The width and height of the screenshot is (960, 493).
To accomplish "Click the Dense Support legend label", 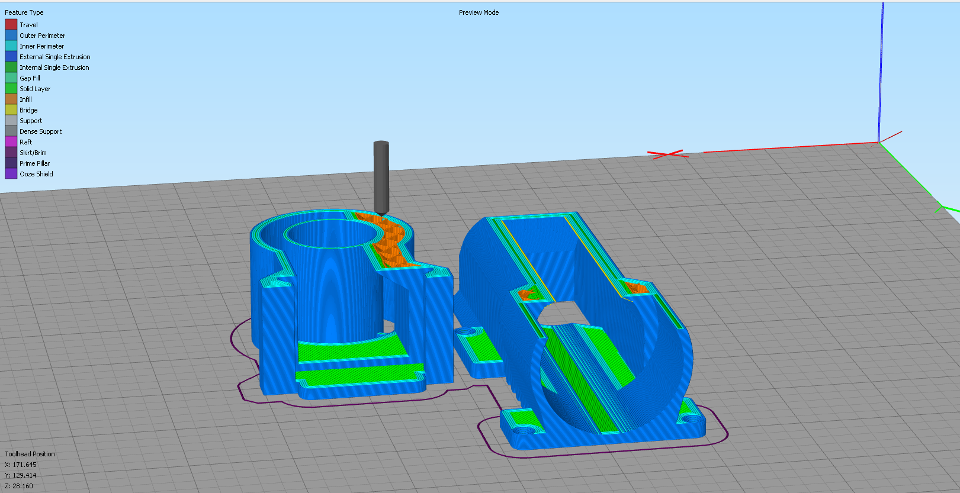I will pos(40,131).
